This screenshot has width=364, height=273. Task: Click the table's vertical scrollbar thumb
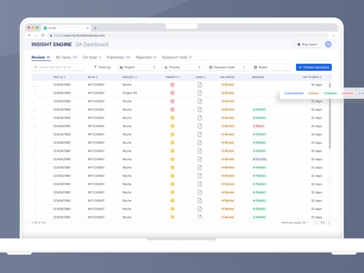tap(329, 116)
